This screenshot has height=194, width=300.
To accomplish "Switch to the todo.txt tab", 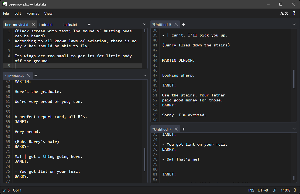I will tap(46, 25).
